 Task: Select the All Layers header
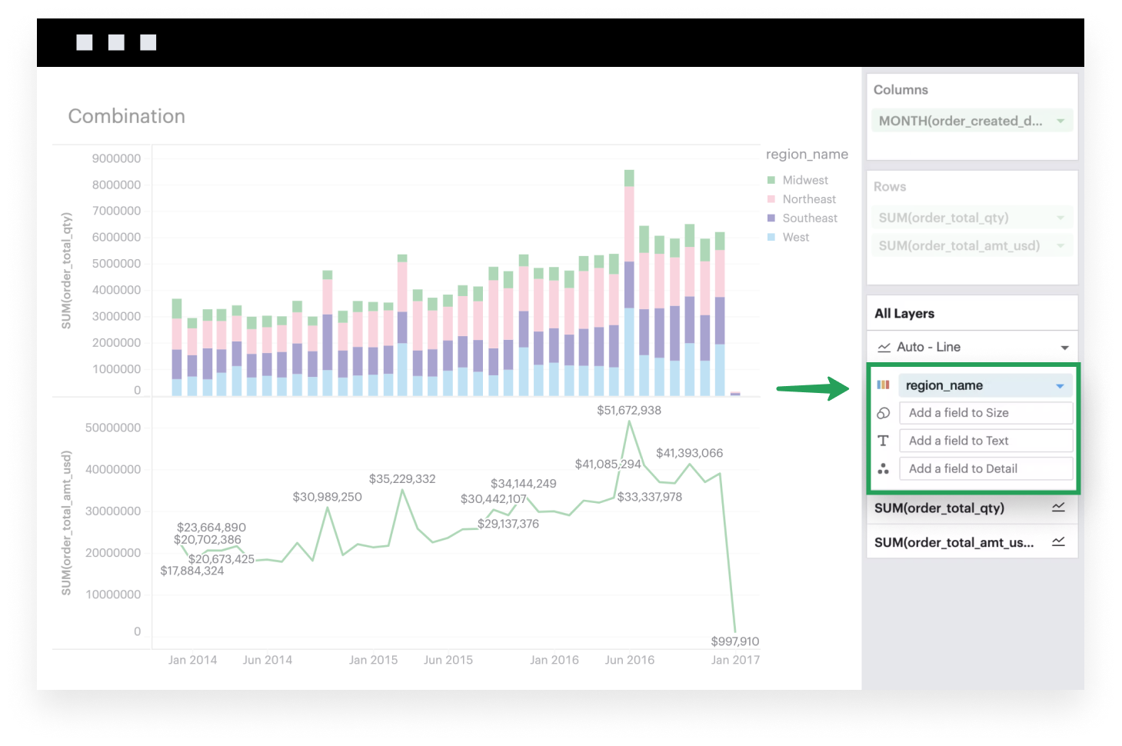(904, 314)
